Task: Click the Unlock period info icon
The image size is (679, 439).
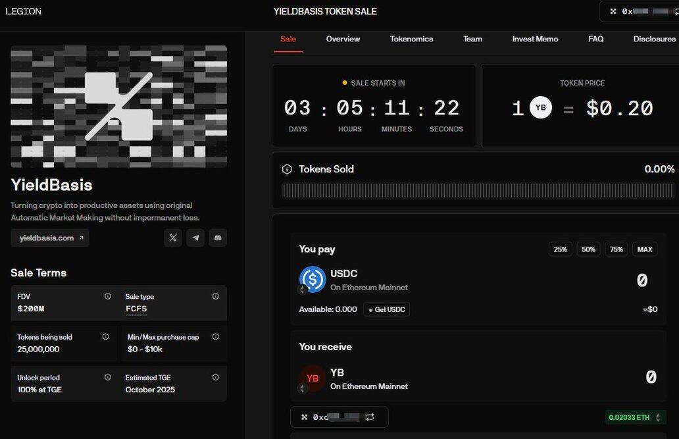Action: [x=108, y=378]
